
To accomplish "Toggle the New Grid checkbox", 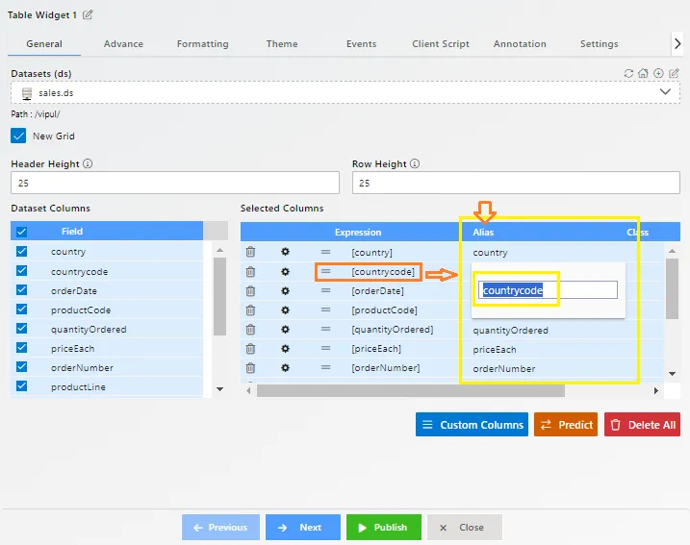I will (x=18, y=136).
